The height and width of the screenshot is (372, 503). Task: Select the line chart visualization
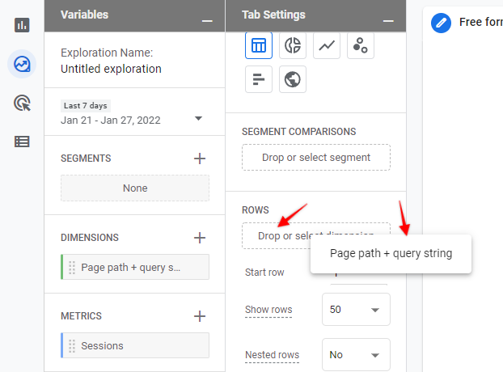[327, 45]
